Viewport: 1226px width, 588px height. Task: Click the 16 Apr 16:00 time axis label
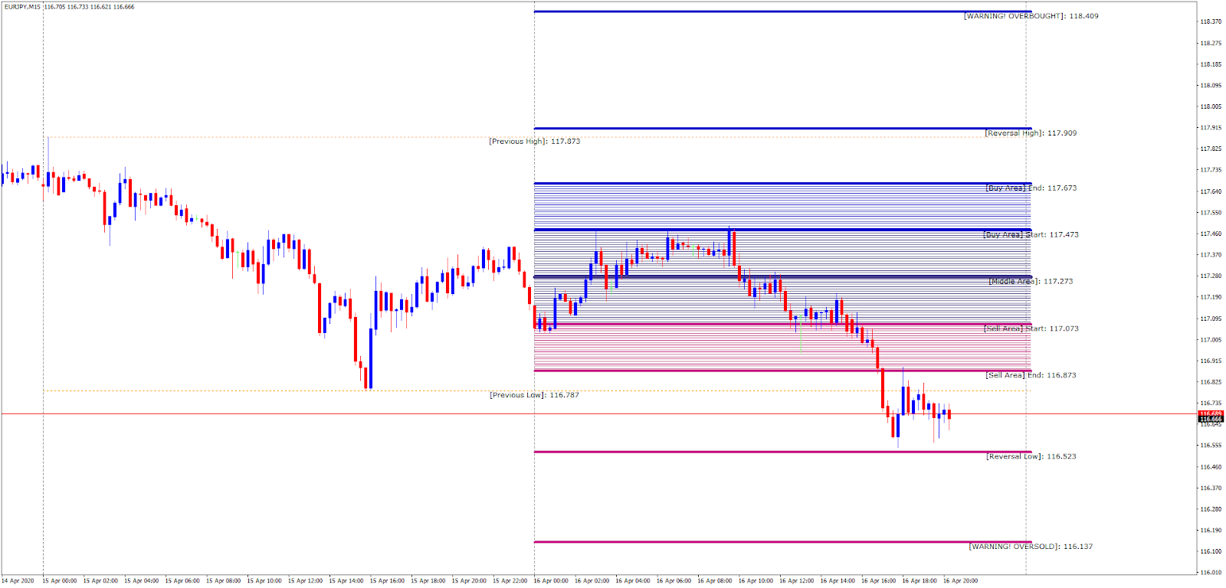pos(878,581)
